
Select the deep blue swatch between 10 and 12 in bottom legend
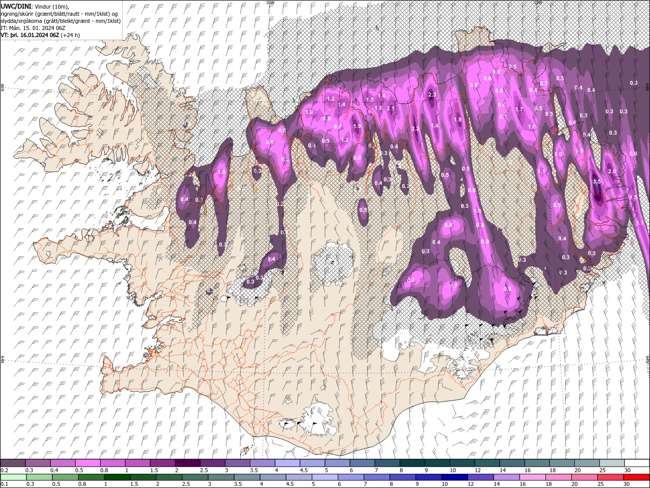click(462, 477)
